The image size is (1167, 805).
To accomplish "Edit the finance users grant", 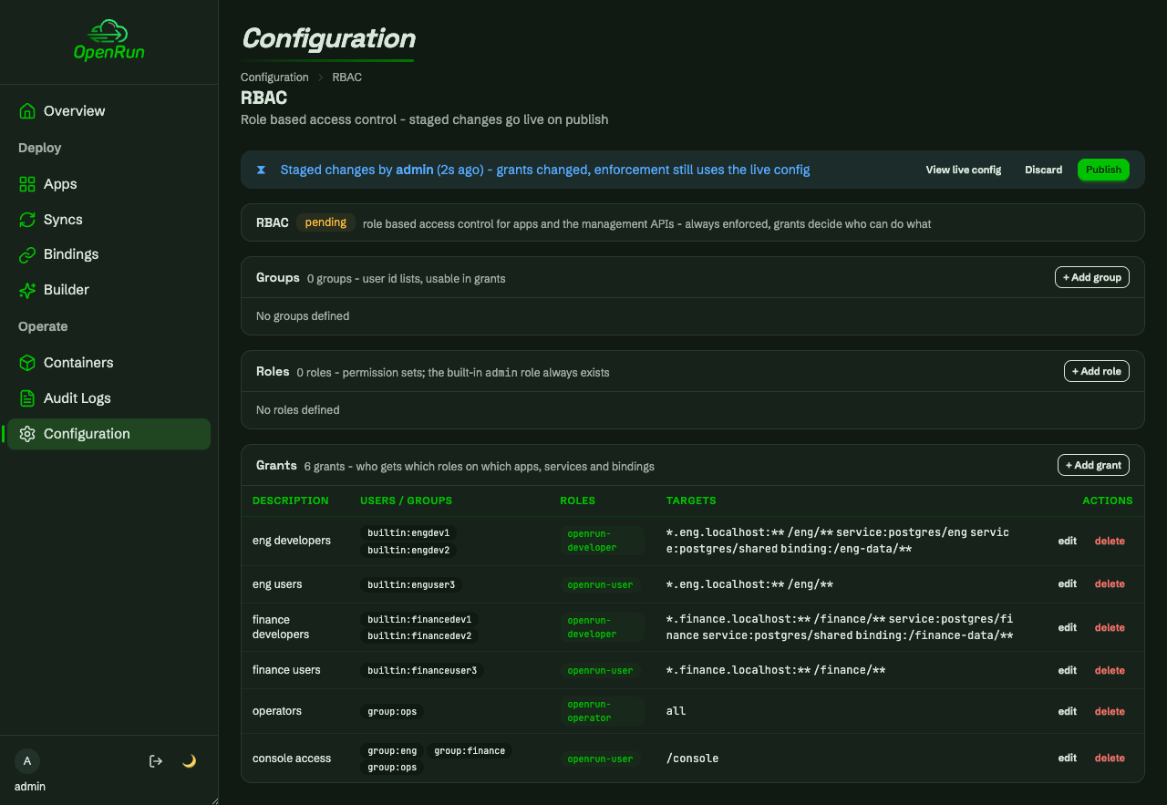I will pyautogui.click(x=1068, y=670).
